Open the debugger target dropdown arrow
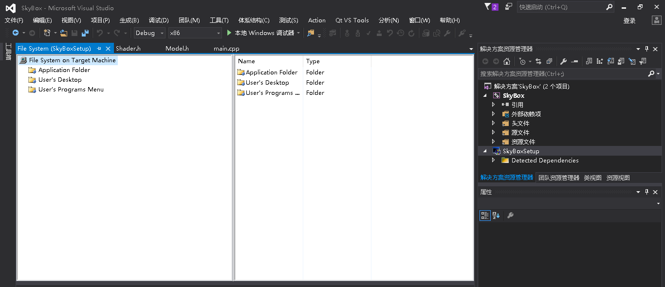This screenshot has width=665, height=287. click(x=298, y=33)
